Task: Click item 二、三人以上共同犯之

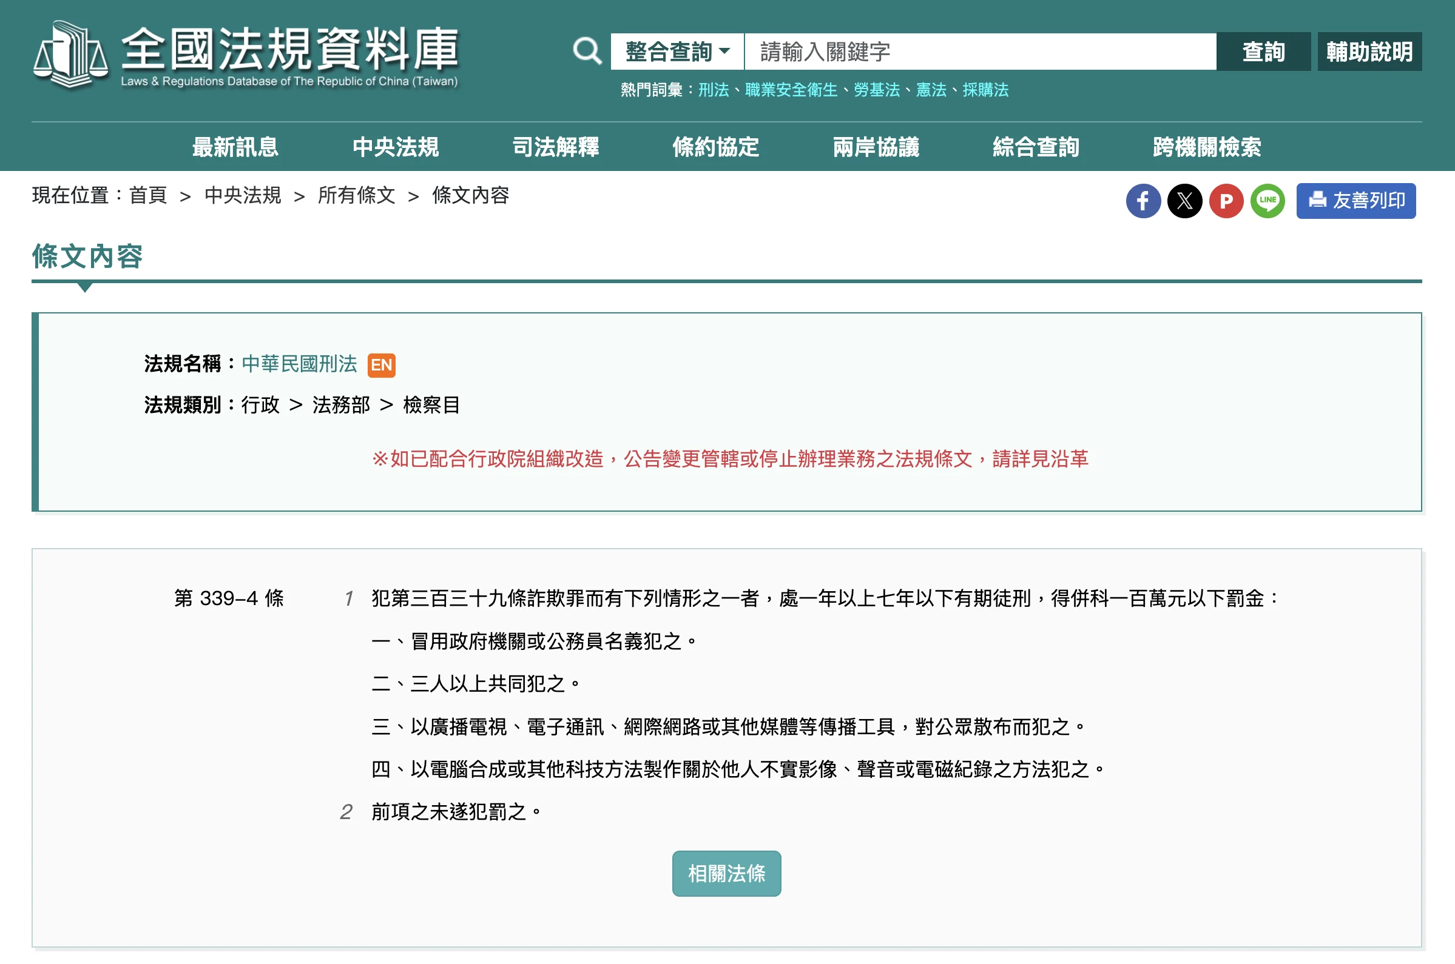Action: (476, 684)
